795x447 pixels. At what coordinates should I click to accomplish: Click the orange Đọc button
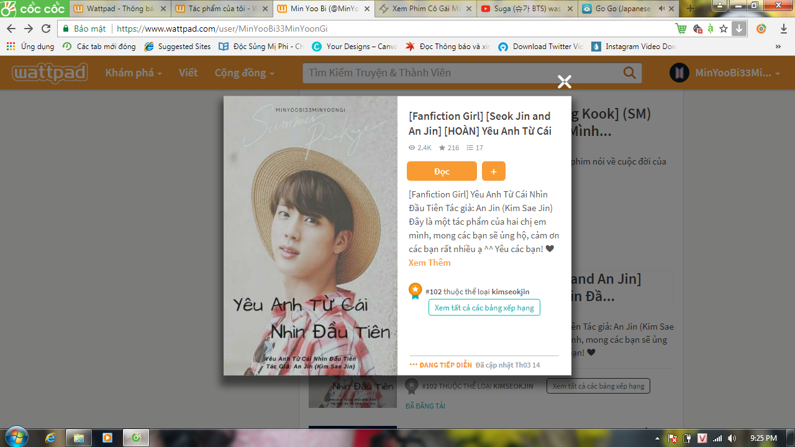coord(442,171)
